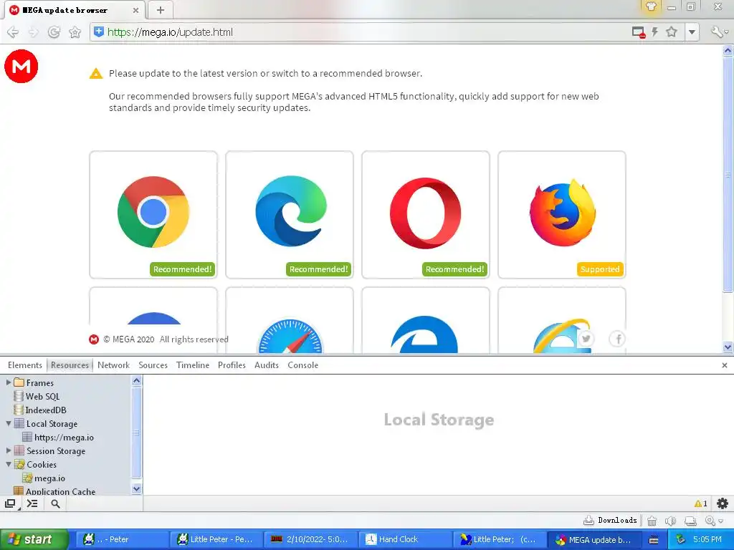
Task: Click the legacy Edge browser icon
Action: click(x=424, y=334)
